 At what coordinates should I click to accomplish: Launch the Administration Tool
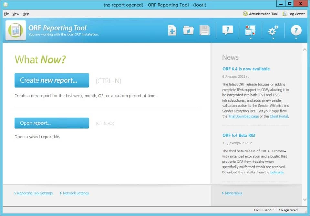[x=260, y=14]
